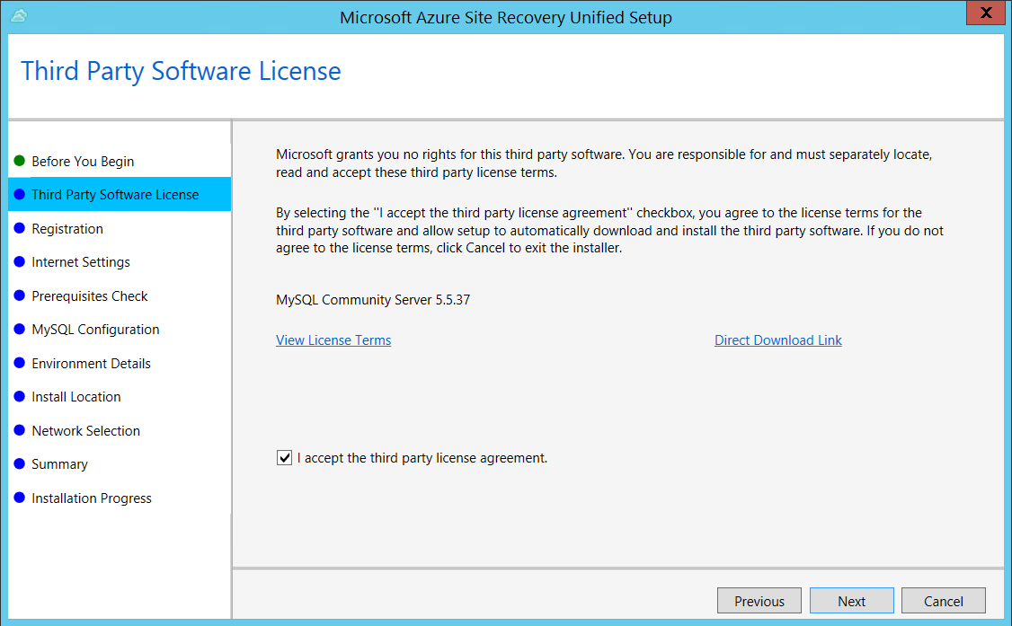Viewport: 1012px width, 626px height.
Task: Click the dot icon next to Install Location
Action: click(19, 396)
